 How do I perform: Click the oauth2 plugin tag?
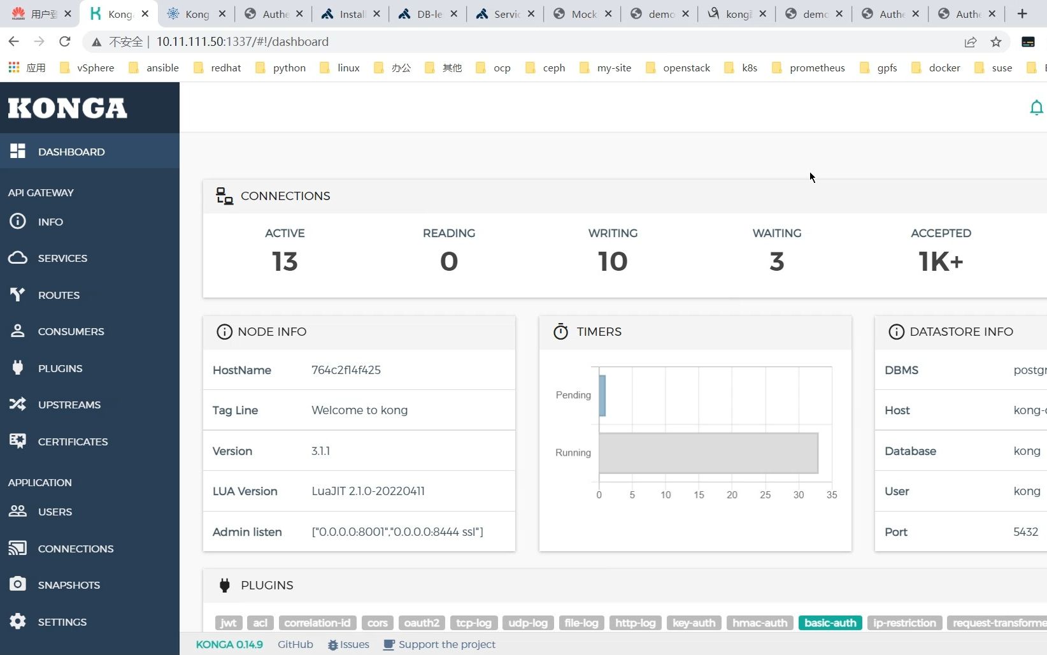click(x=422, y=623)
